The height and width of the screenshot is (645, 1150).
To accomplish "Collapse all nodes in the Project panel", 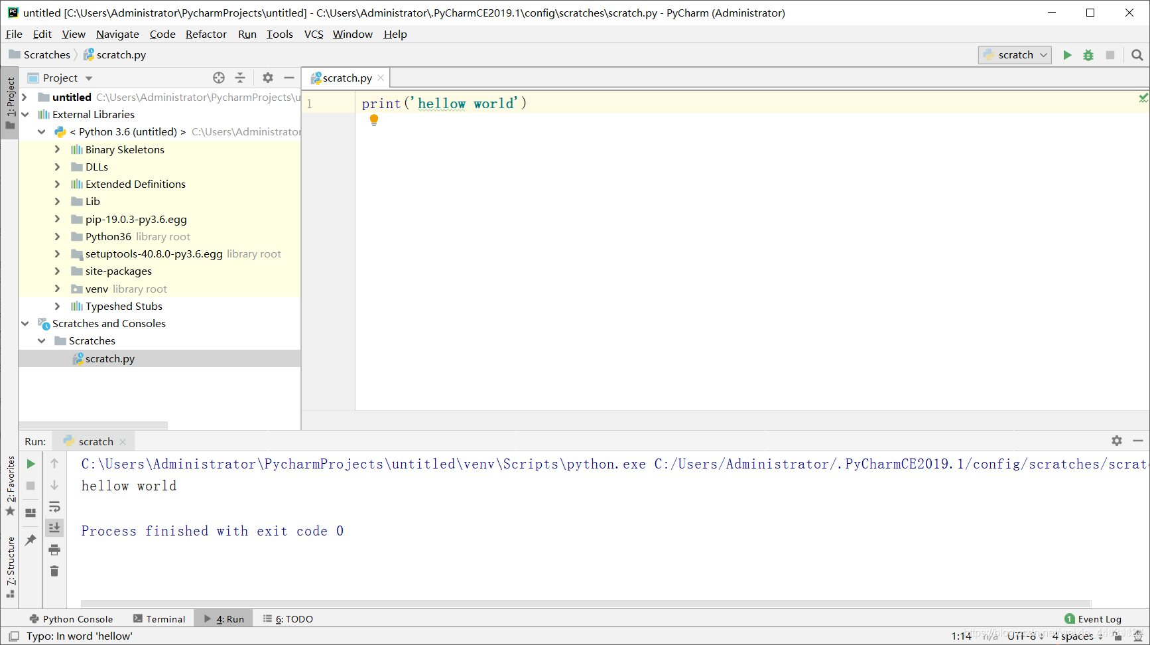I will (x=240, y=78).
